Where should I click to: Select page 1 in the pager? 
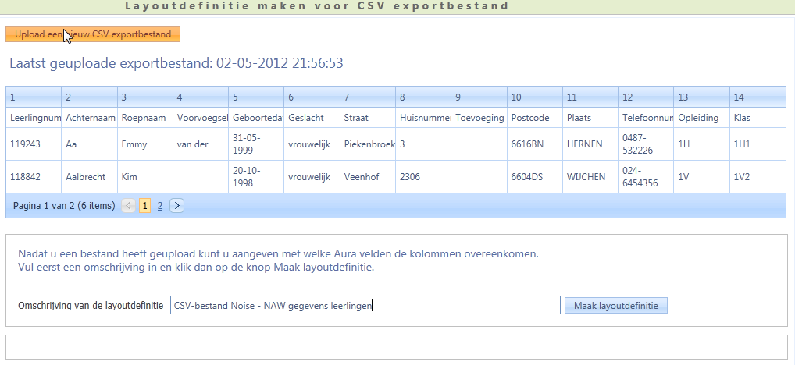pos(145,206)
